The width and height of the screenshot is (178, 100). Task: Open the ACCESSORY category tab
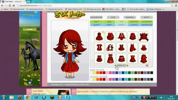point(147,22)
